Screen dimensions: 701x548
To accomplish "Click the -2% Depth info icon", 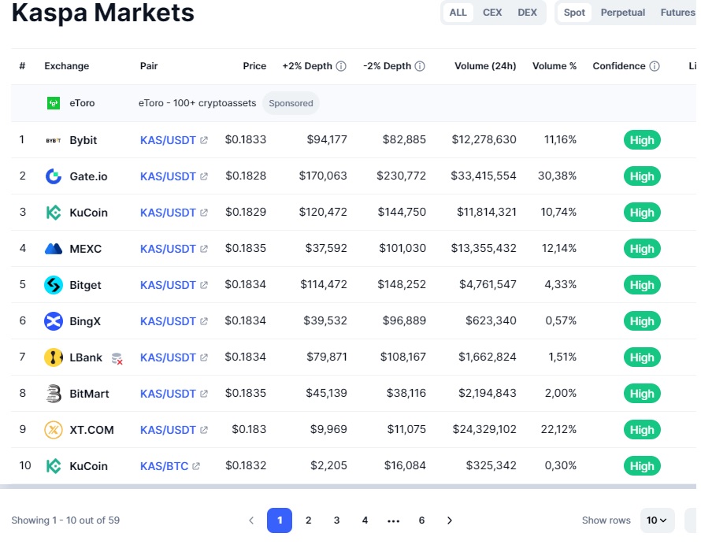I will pyautogui.click(x=420, y=66).
